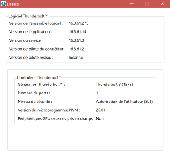
Task: Select controller driver version 16.3.61.2
Action: click(x=76, y=49)
